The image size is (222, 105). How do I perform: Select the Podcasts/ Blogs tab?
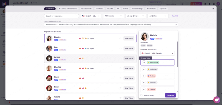pos(137,9)
